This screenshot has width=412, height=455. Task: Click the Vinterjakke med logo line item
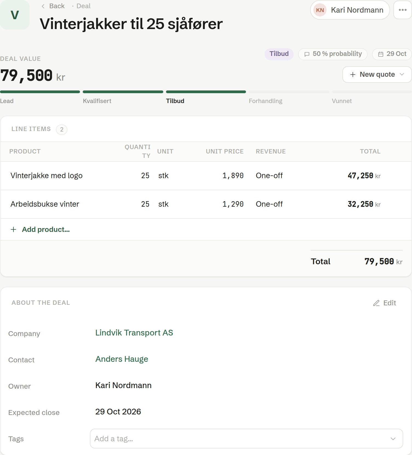(x=47, y=176)
